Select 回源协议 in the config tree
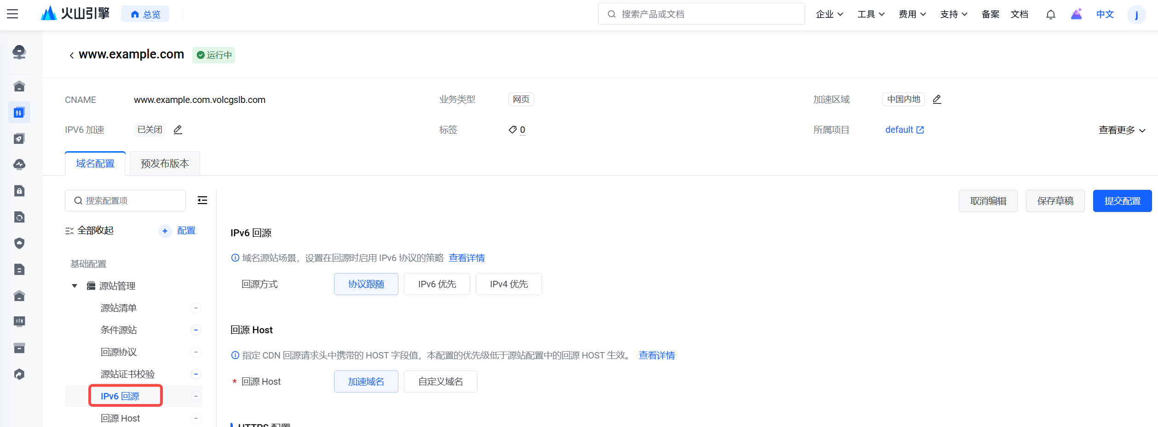Image resolution: width=1158 pixels, height=427 pixels. pyautogui.click(x=119, y=352)
